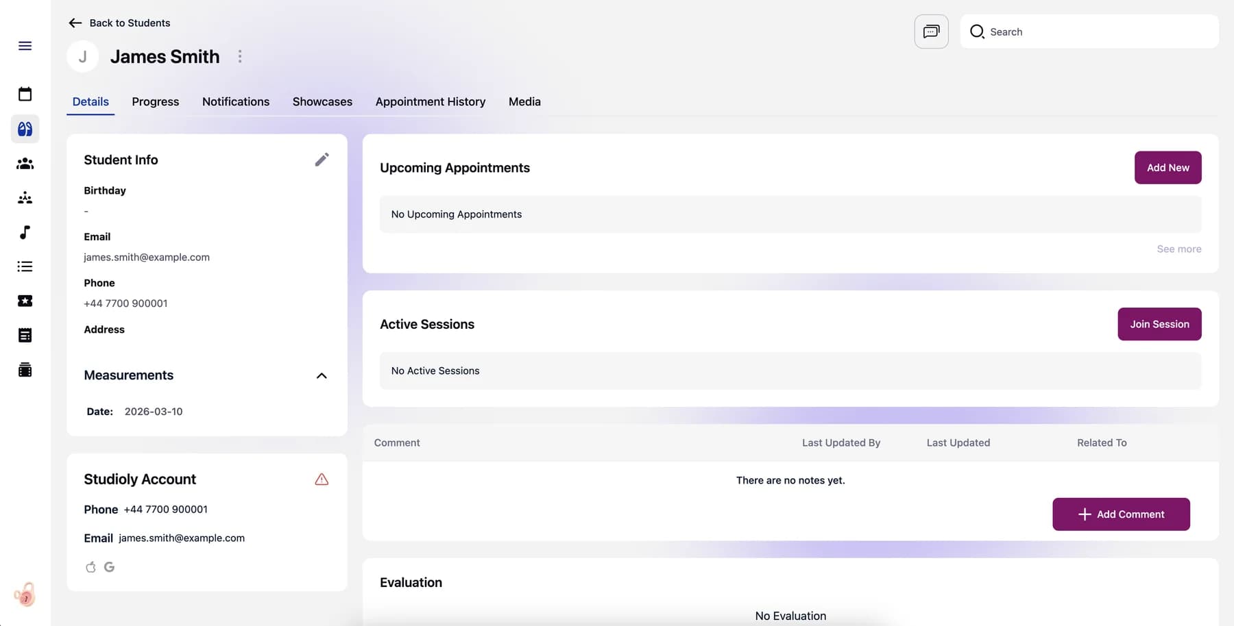Edit Student Info with the pencil icon
Image resolution: width=1234 pixels, height=626 pixels.
tap(322, 160)
